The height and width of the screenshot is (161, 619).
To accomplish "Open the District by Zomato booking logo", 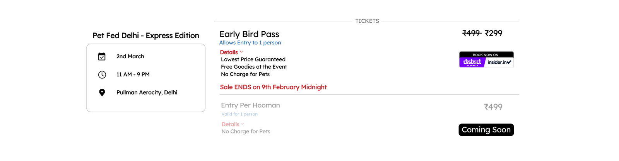I will tap(472, 62).
